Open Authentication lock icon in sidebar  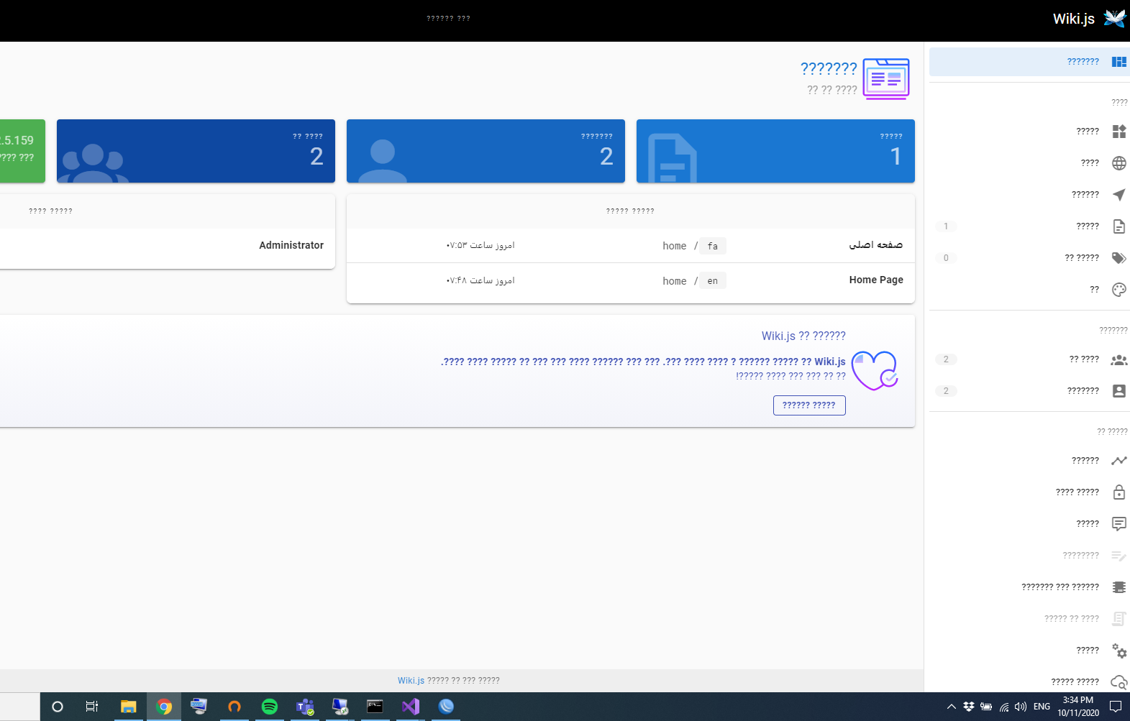pos(1119,492)
